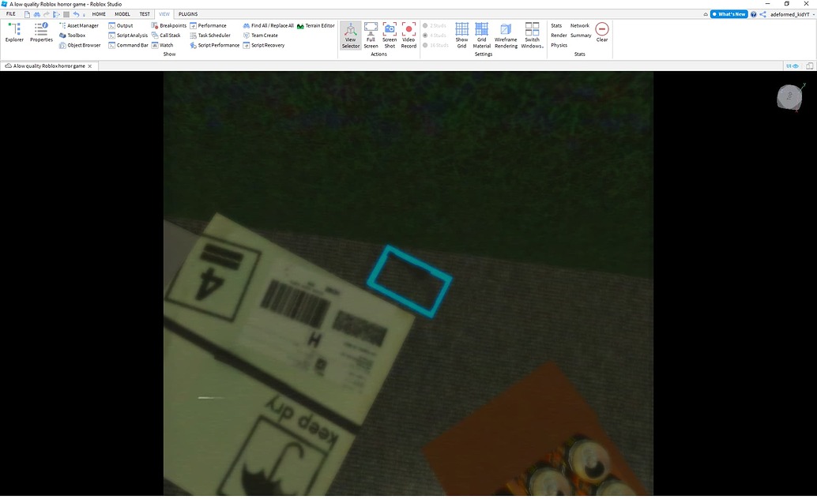Open the Object Browser
The height and width of the screenshot is (499, 817).
[x=82, y=45]
